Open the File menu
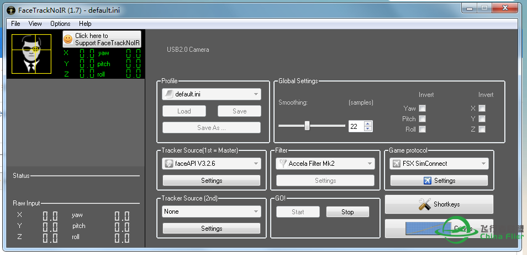 click(15, 24)
